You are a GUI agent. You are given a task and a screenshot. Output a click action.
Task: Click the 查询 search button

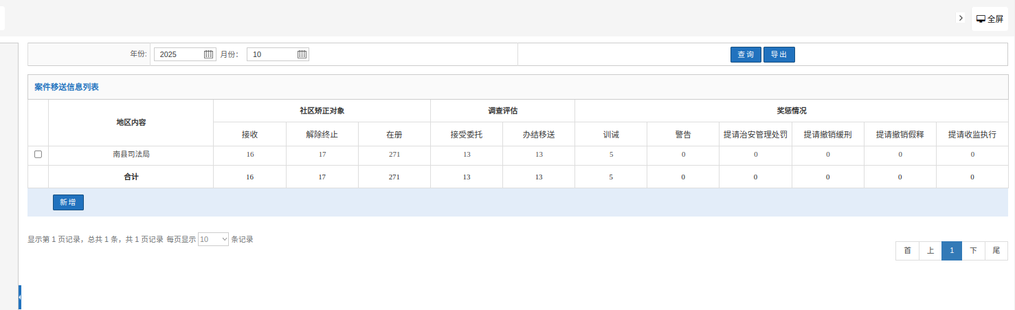746,54
